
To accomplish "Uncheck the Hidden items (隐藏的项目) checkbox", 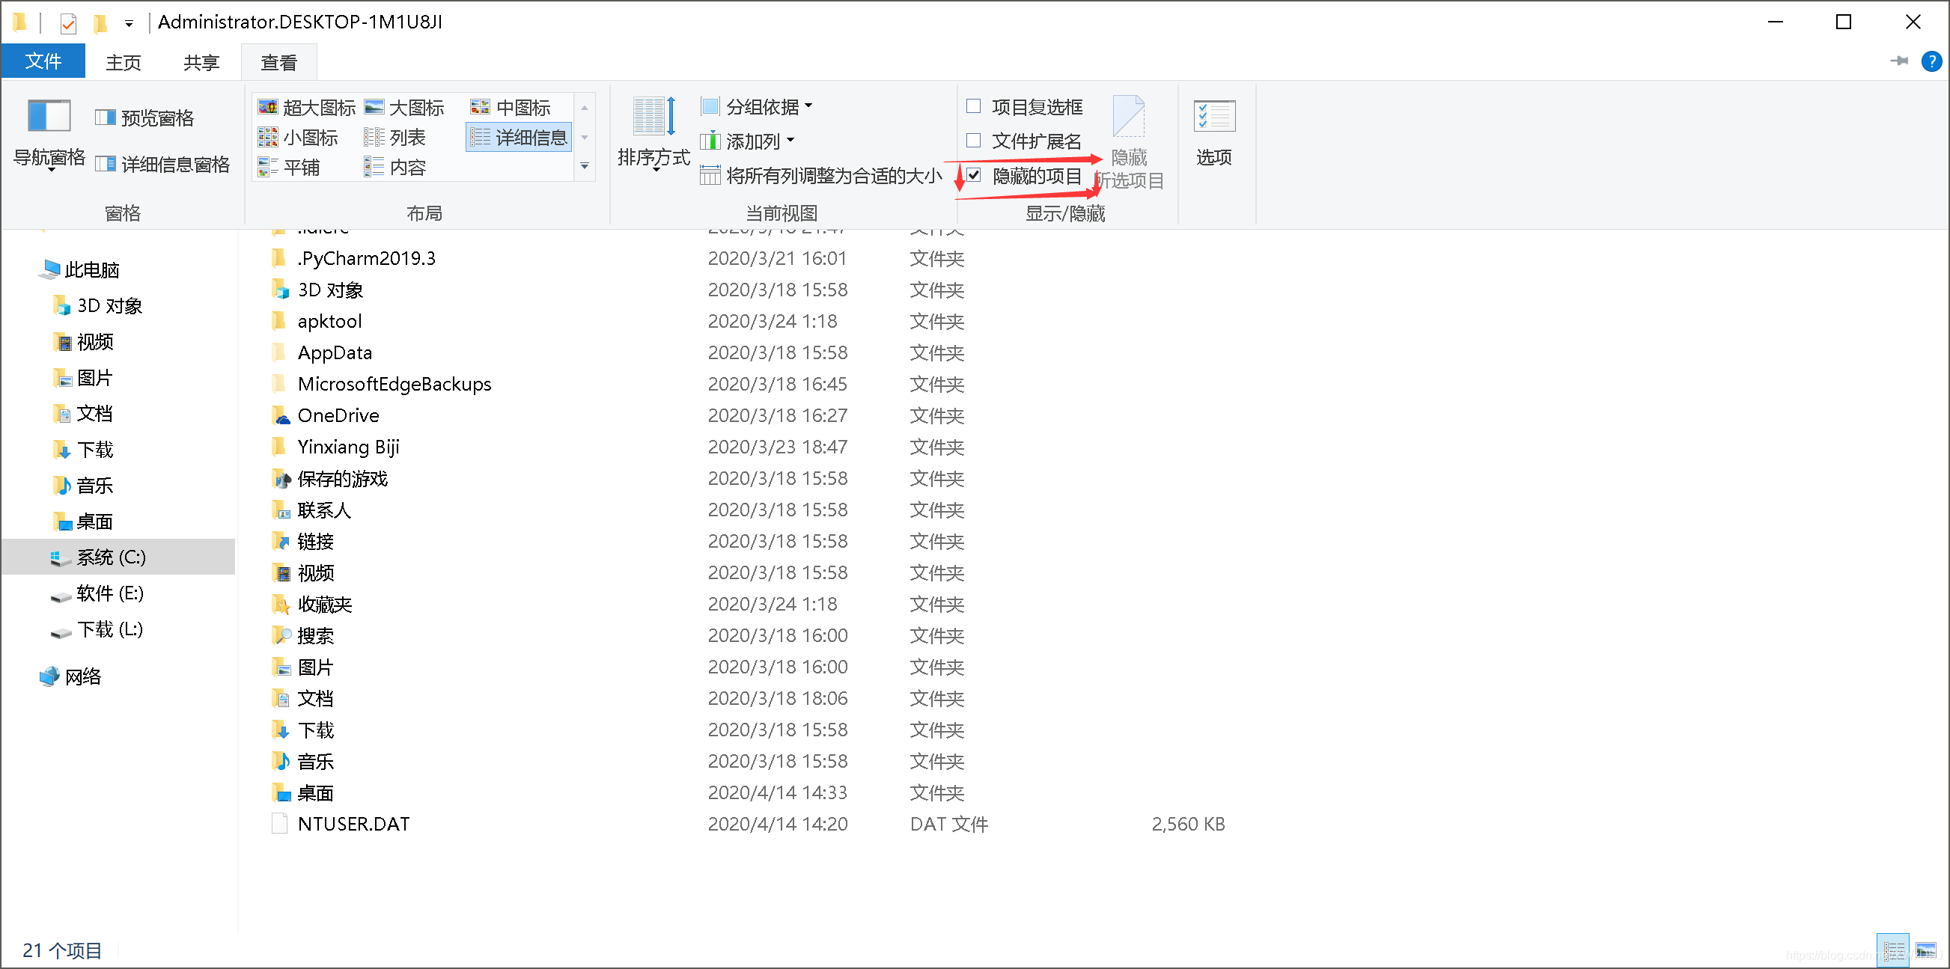I will tap(973, 176).
